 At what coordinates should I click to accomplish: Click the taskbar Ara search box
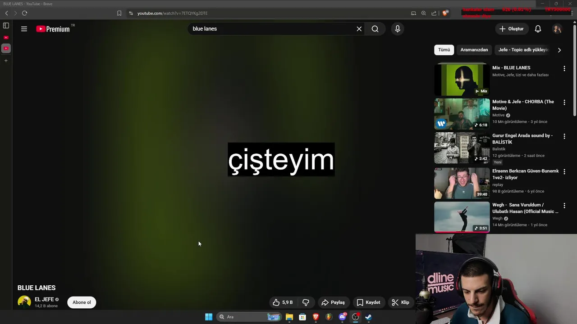[x=249, y=317]
